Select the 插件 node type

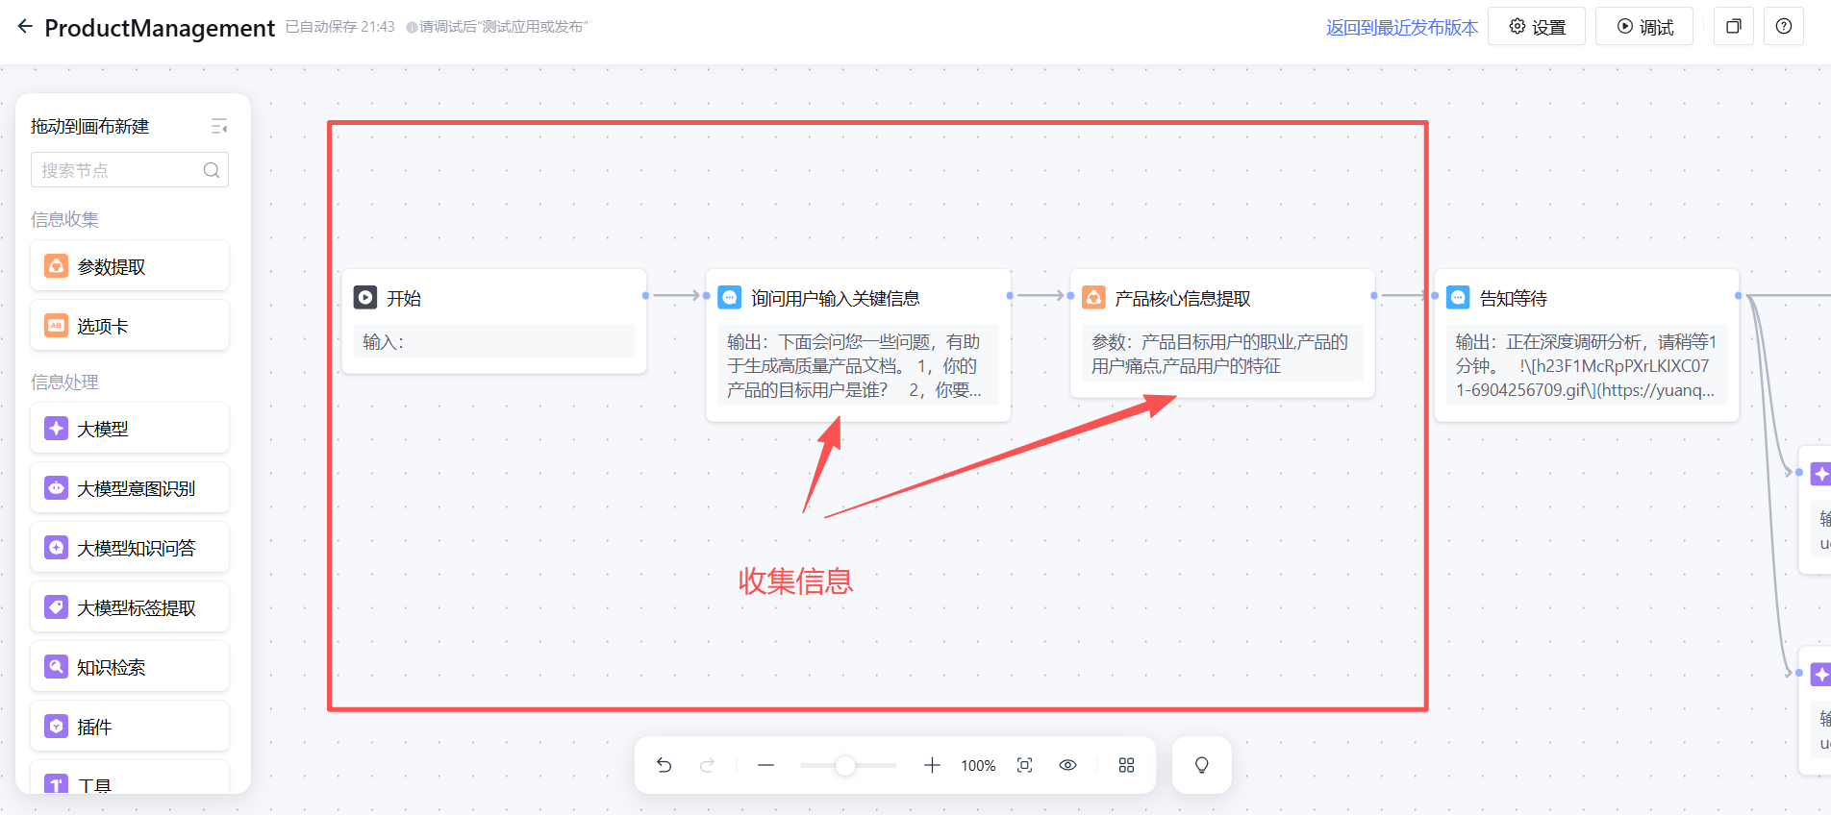tap(130, 727)
